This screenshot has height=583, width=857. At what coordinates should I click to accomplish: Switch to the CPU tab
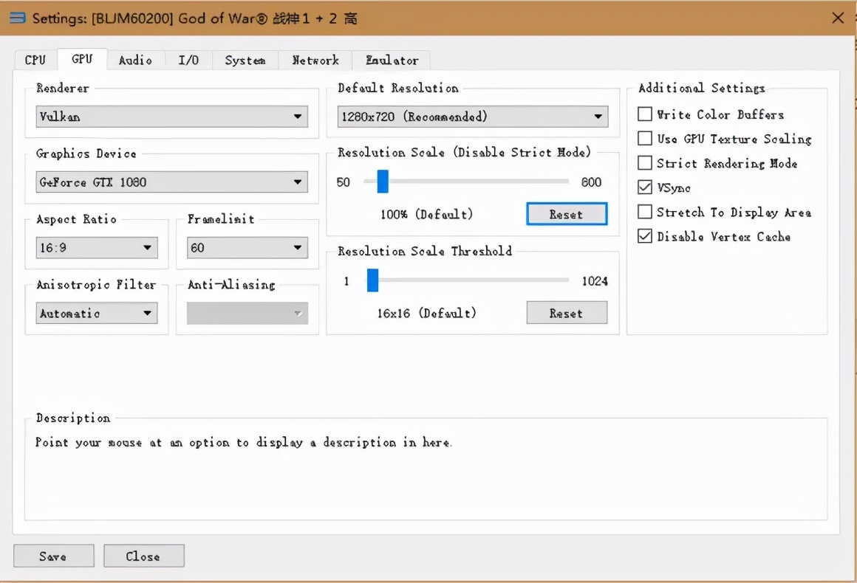pos(35,61)
